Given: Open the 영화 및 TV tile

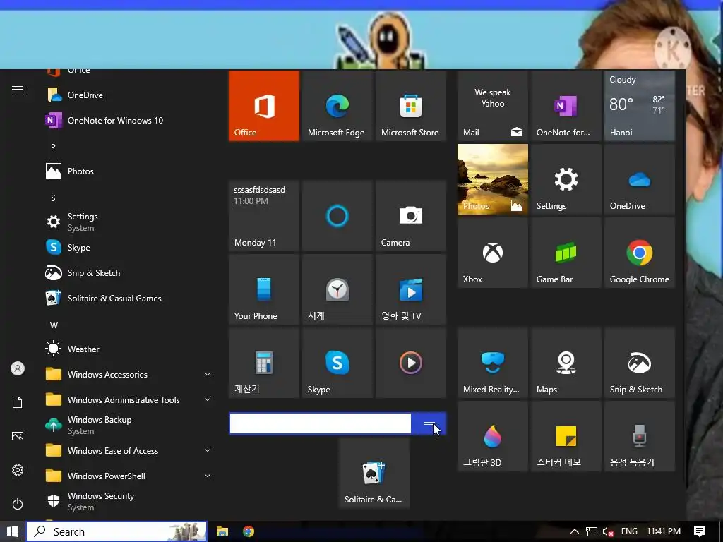Looking at the screenshot, I should [410, 289].
